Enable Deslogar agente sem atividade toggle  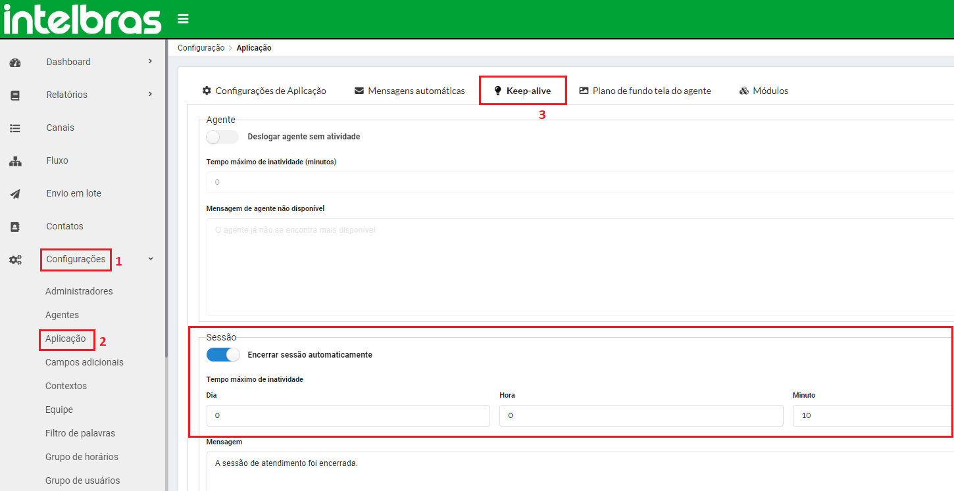pyautogui.click(x=222, y=137)
